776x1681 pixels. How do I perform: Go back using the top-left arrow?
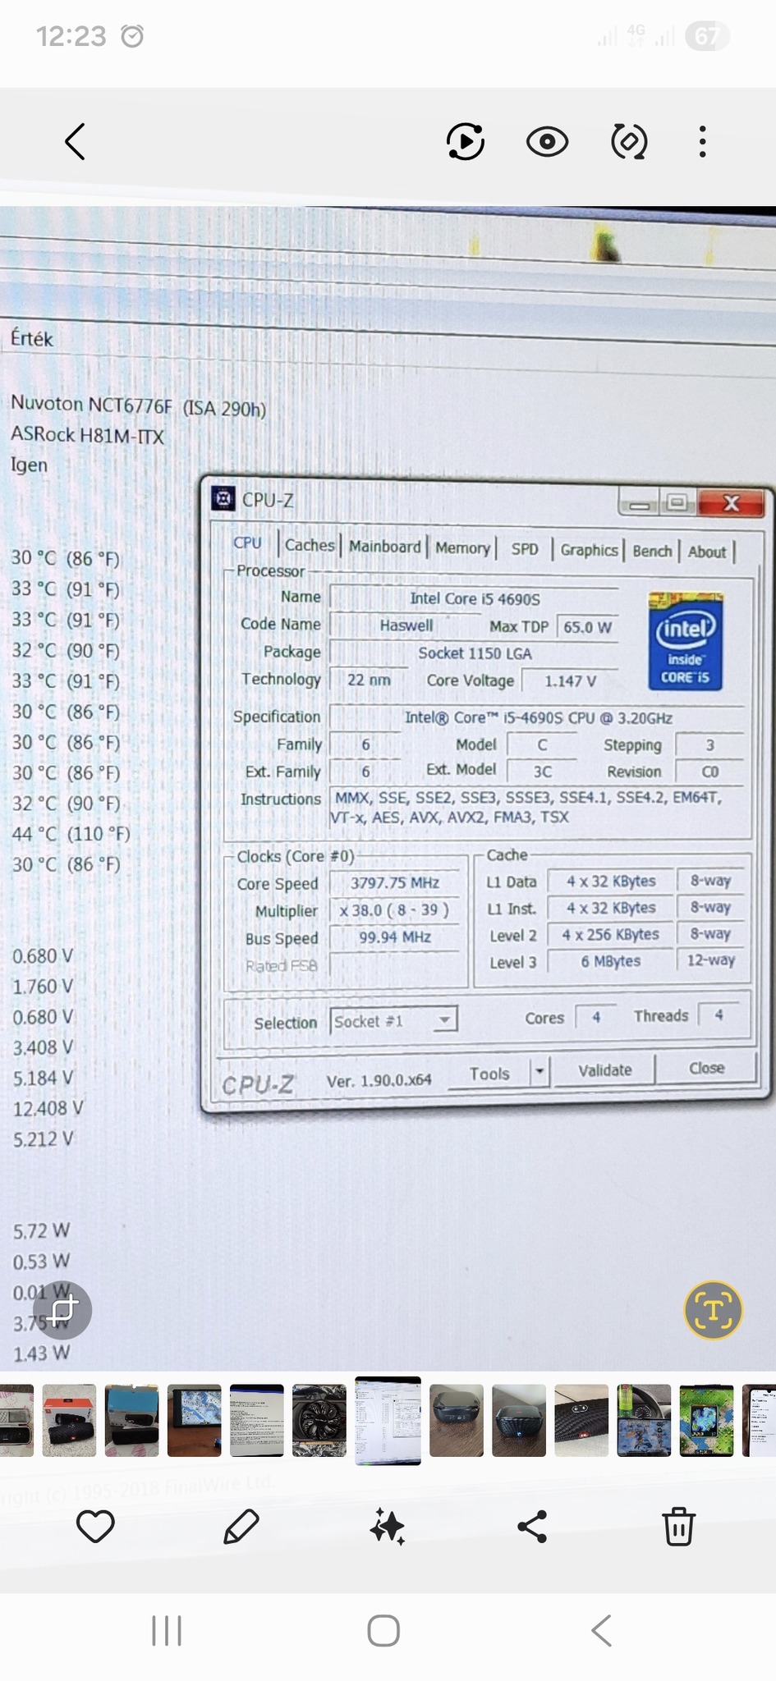75,141
